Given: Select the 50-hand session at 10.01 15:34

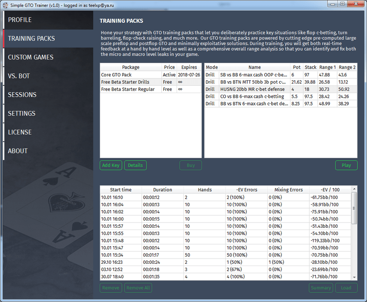Looking at the screenshot, I should pos(226,255).
